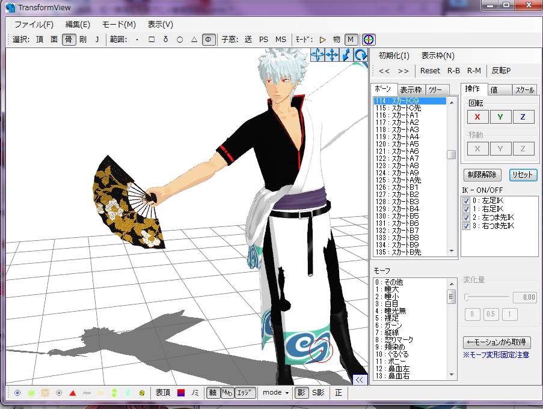
Task: Select the triangle range selection tool
Action: [x=194, y=40]
